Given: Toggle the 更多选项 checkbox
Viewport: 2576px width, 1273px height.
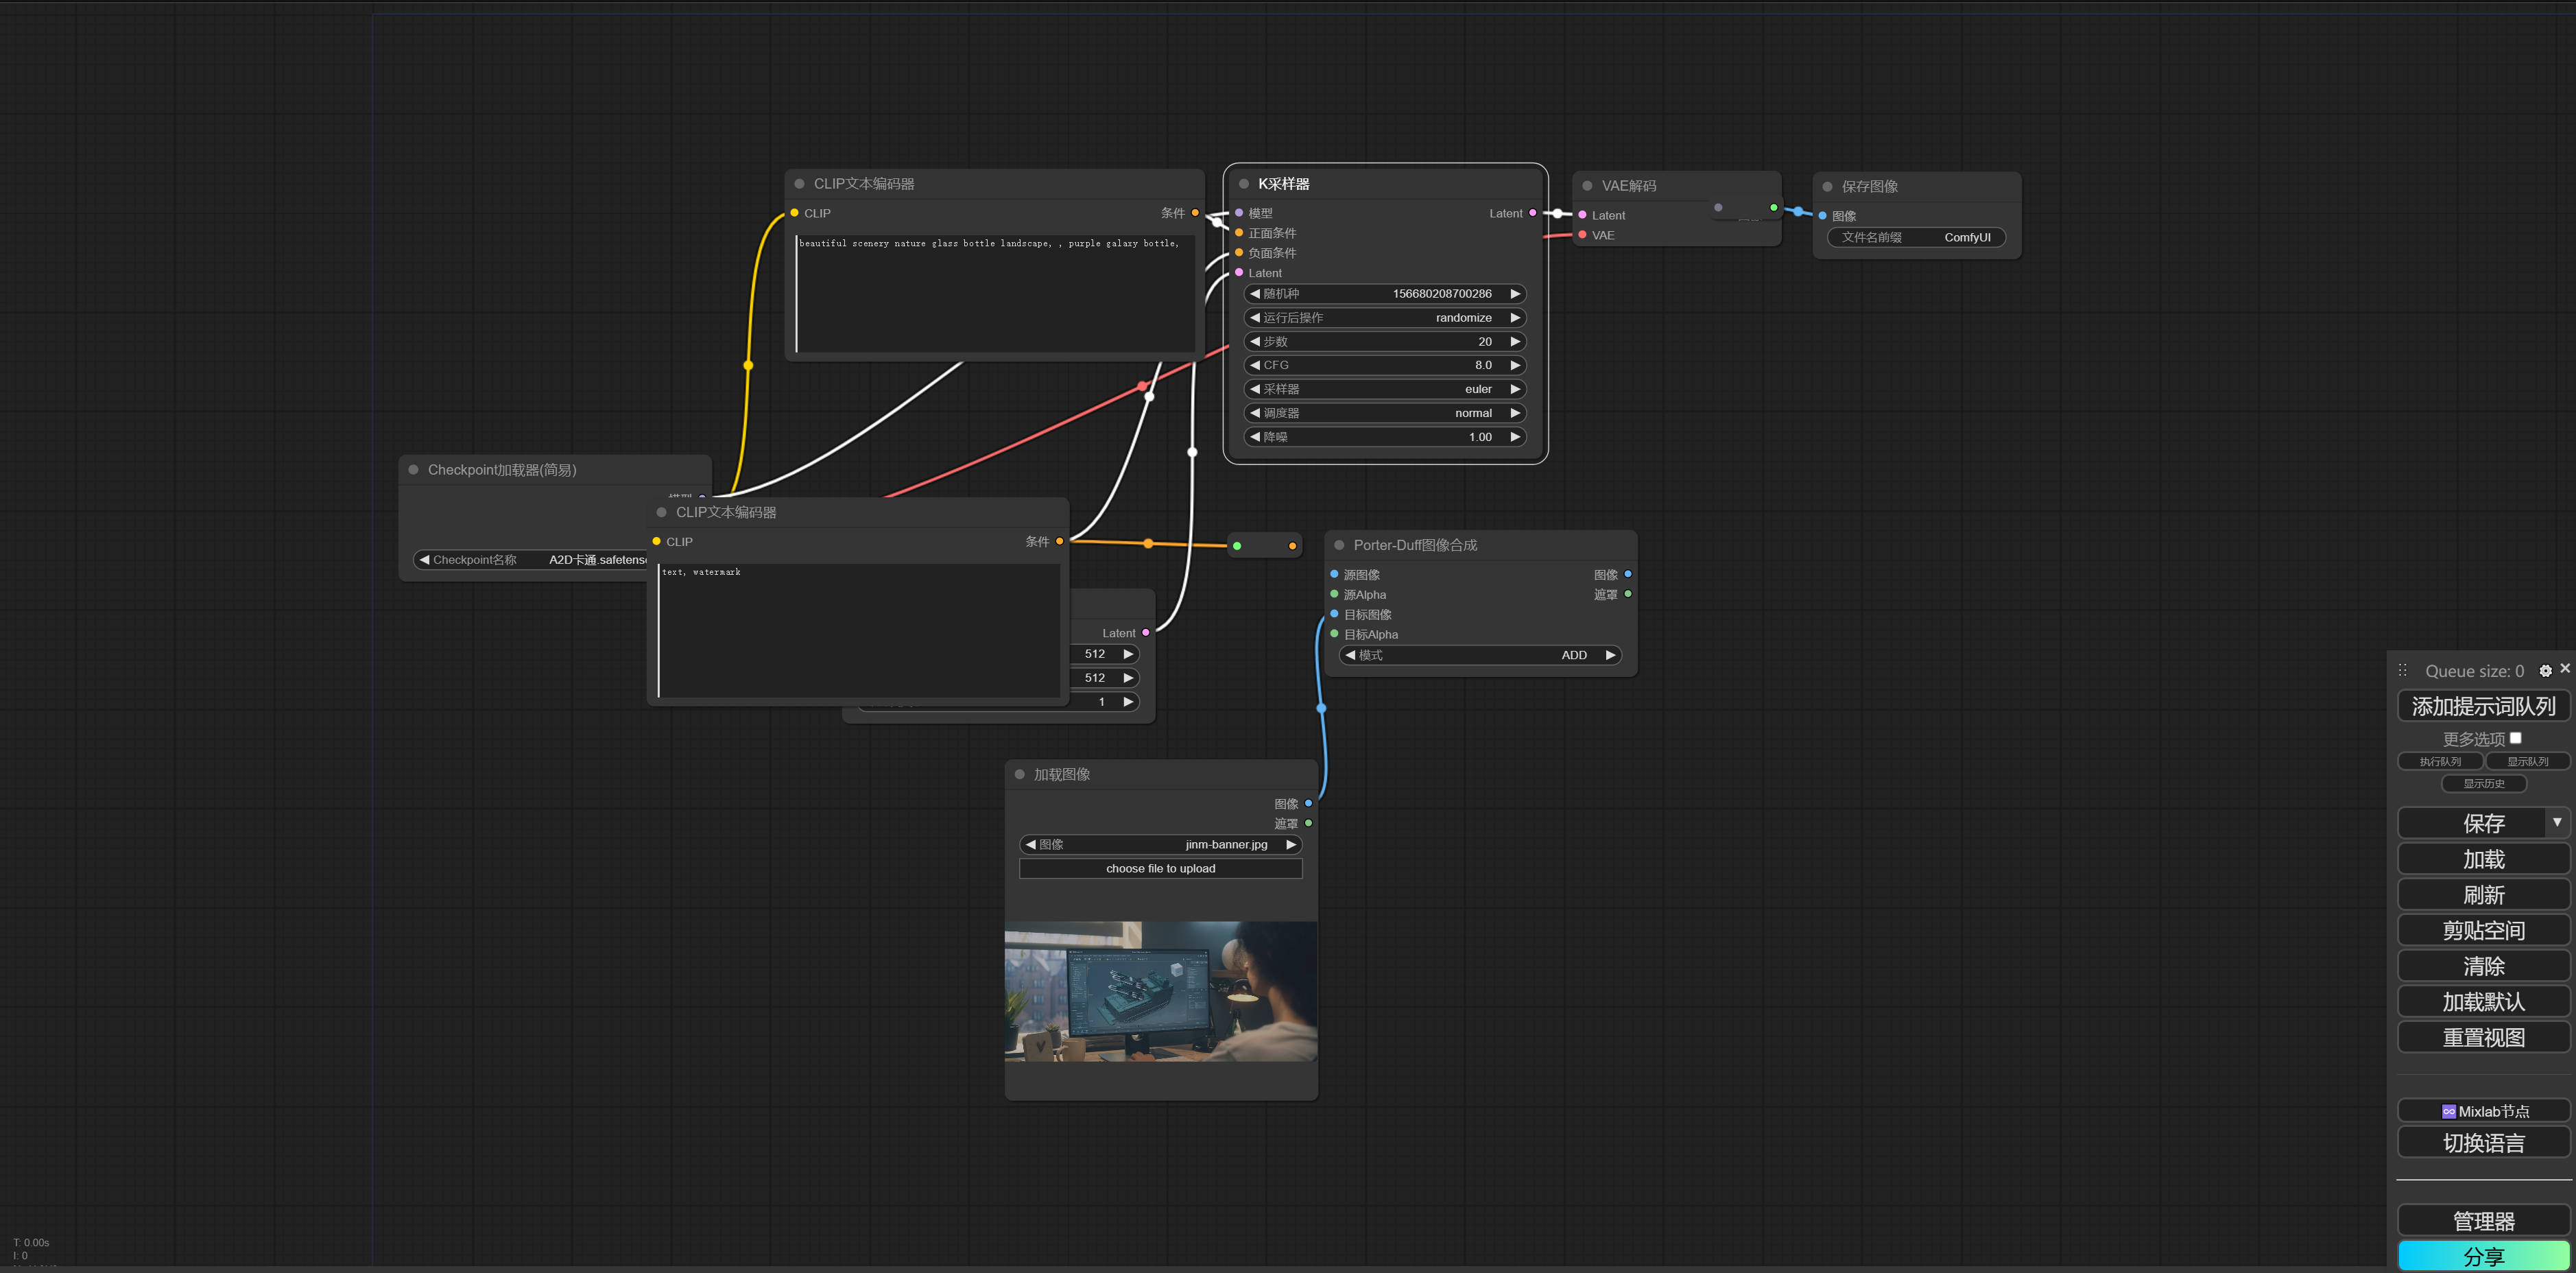Looking at the screenshot, I should pos(2516,738).
